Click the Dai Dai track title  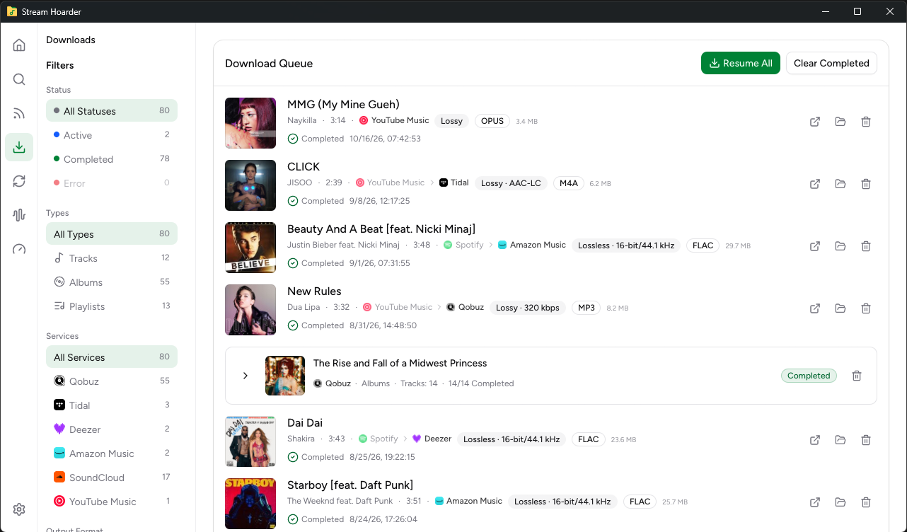pos(305,422)
